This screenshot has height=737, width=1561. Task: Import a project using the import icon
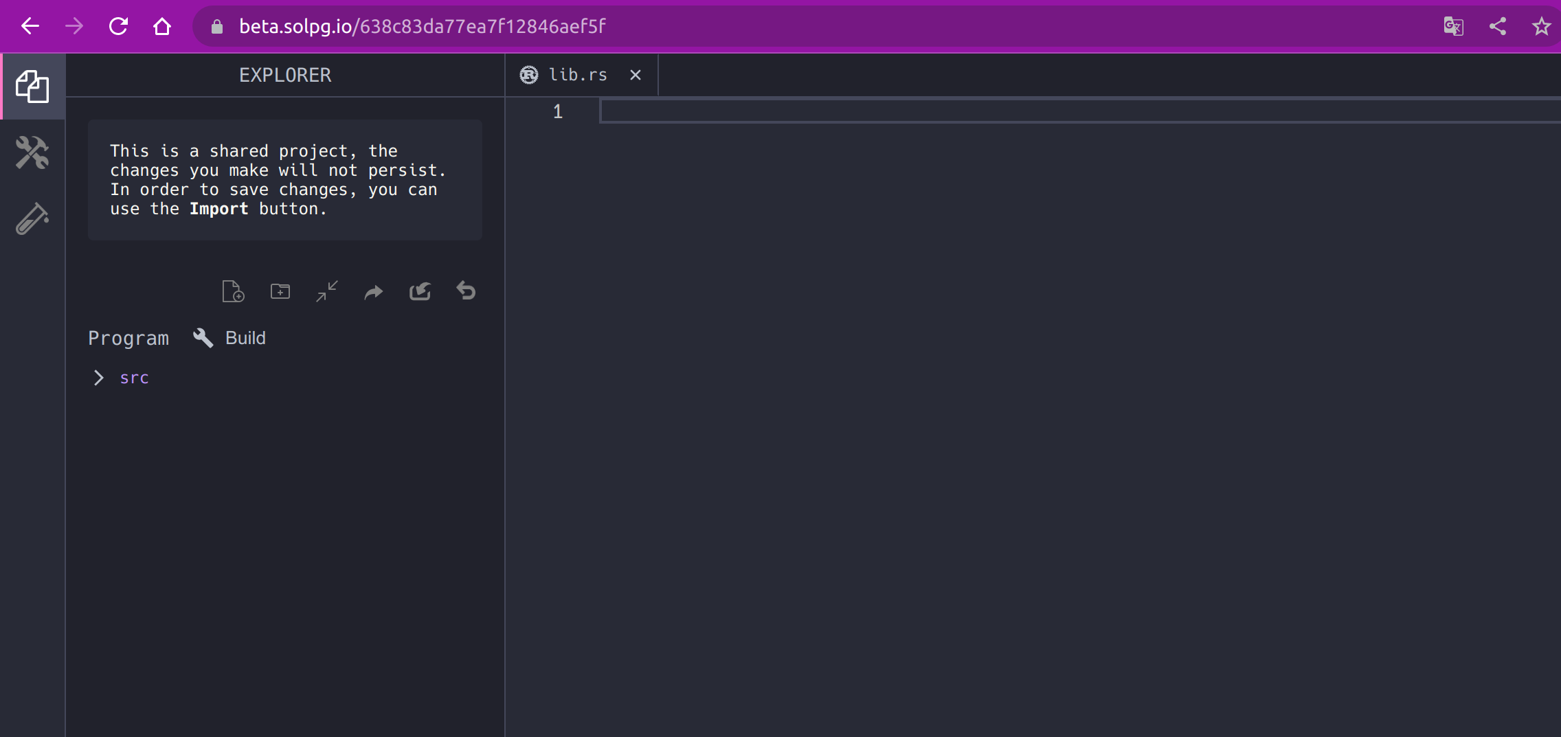tap(420, 291)
